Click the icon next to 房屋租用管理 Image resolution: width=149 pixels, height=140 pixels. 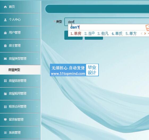tap(5, 94)
